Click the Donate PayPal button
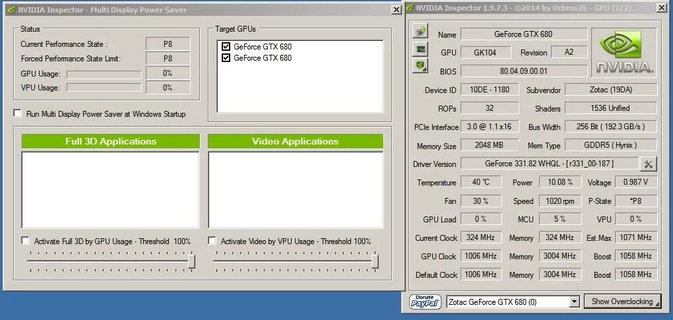Viewport: 673px width, 320px height. (x=425, y=302)
